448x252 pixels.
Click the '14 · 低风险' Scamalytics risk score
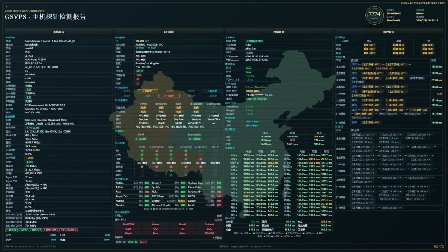195,139
